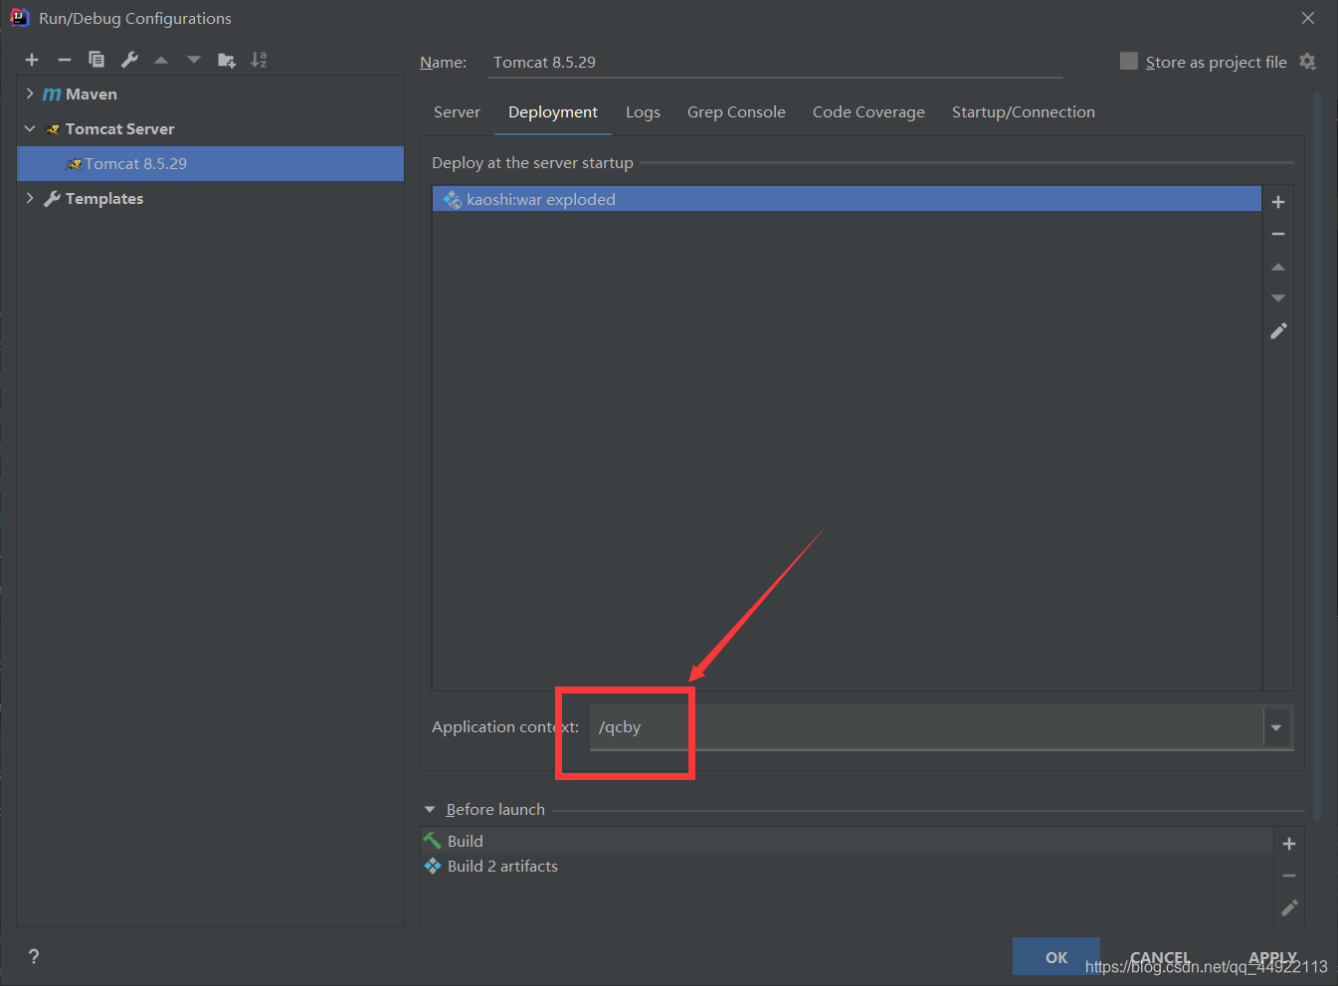Remove selected configuration with minus icon

tap(65, 60)
